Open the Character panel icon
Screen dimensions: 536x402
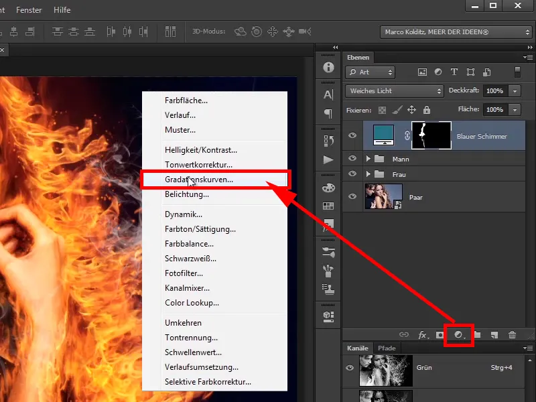tap(328, 94)
